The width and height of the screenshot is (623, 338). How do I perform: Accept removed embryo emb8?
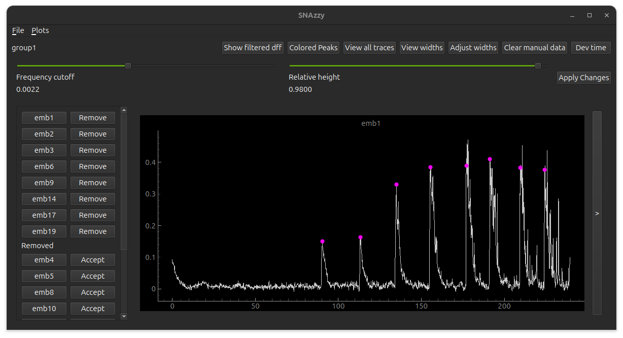click(x=92, y=292)
